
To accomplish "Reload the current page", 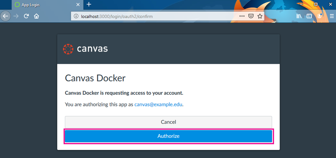I will click(x=26, y=16).
